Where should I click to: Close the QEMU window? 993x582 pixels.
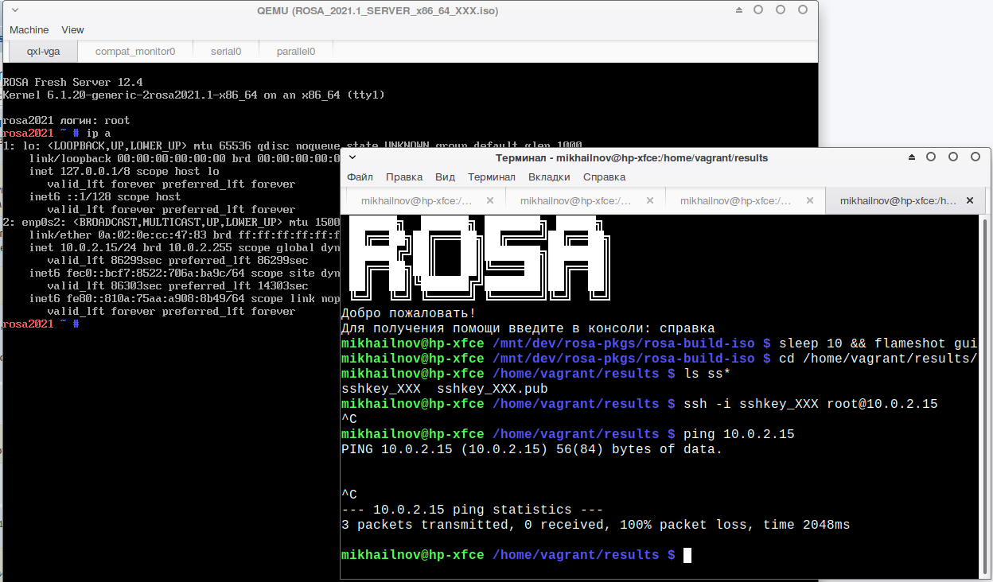pyautogui.click(x=803, y=10)
